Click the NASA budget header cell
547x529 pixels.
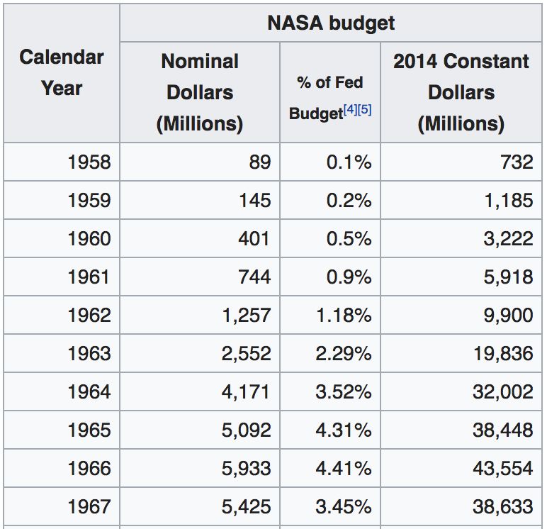[x=330, y=23]
